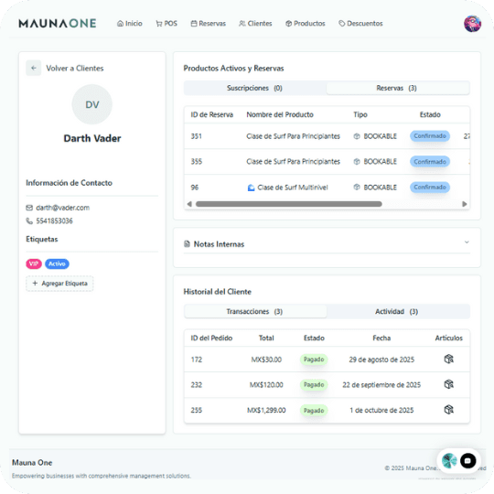
Task: Click Clase de Surf Para Principiantes in row 351
Action: pyautogui.click(x=293, y=136)
